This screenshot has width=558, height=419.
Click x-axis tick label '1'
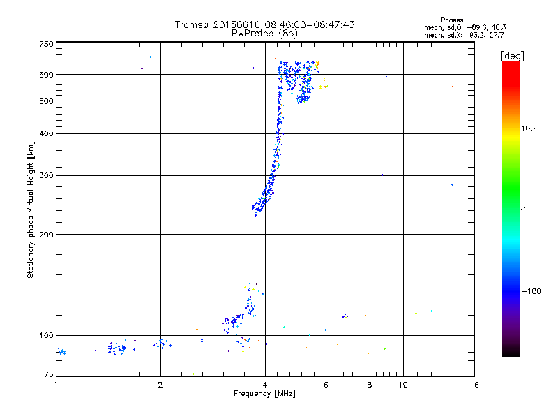coord(56,385)
